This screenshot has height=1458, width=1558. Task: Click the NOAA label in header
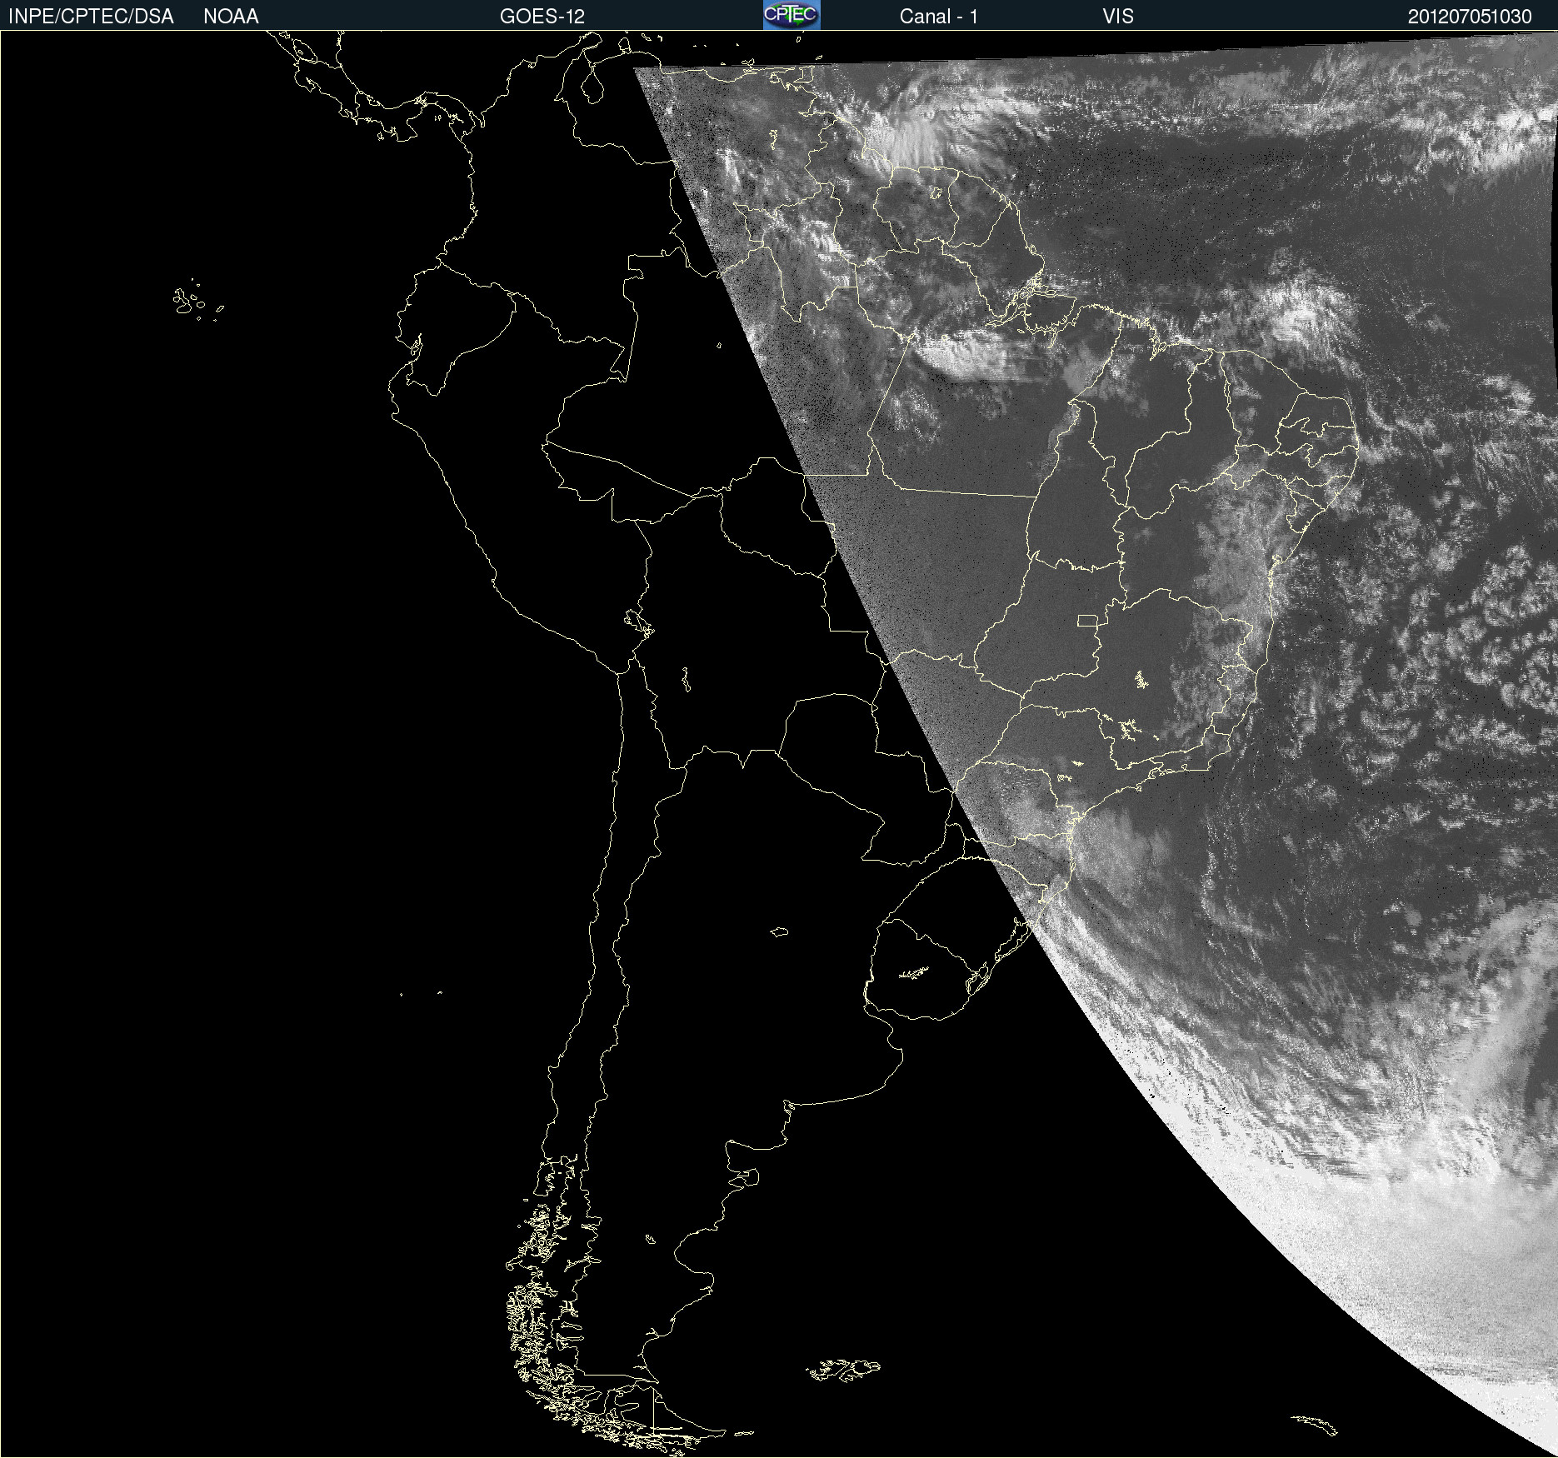pyautogui.click(x=231, y=17)
